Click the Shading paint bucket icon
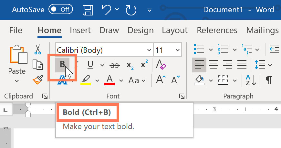Screen dimensions: 281x148 [199, 80]
